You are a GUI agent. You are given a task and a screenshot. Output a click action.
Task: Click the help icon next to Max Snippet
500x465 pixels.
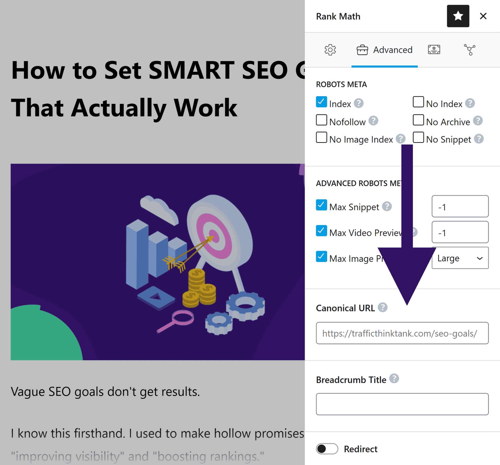[387, 206]
